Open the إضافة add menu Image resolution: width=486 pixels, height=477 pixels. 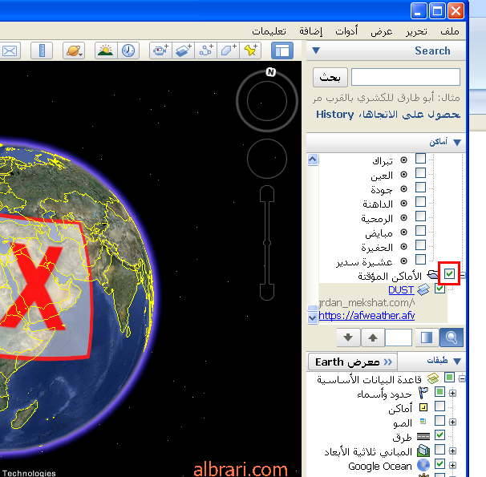point(310,31)
